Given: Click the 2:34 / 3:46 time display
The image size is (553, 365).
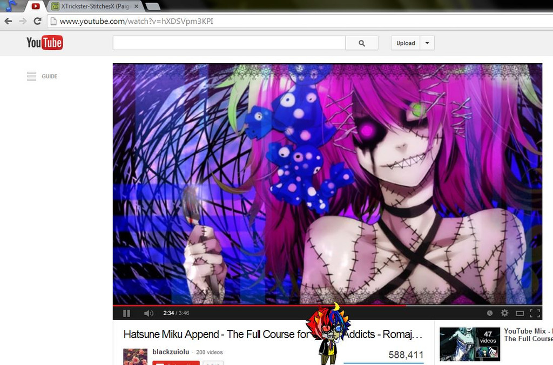Looking at the screenshot, I should (176, 313).
